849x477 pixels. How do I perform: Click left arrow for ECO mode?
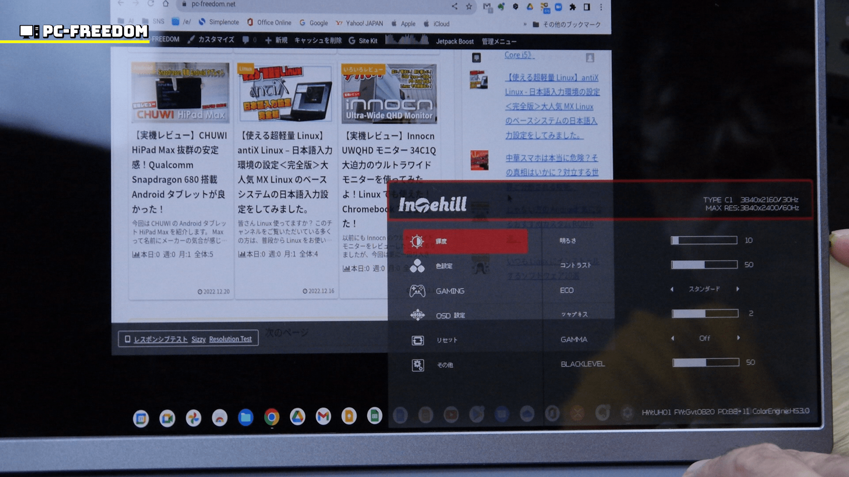pyautogui.click(x=672, y=289)
